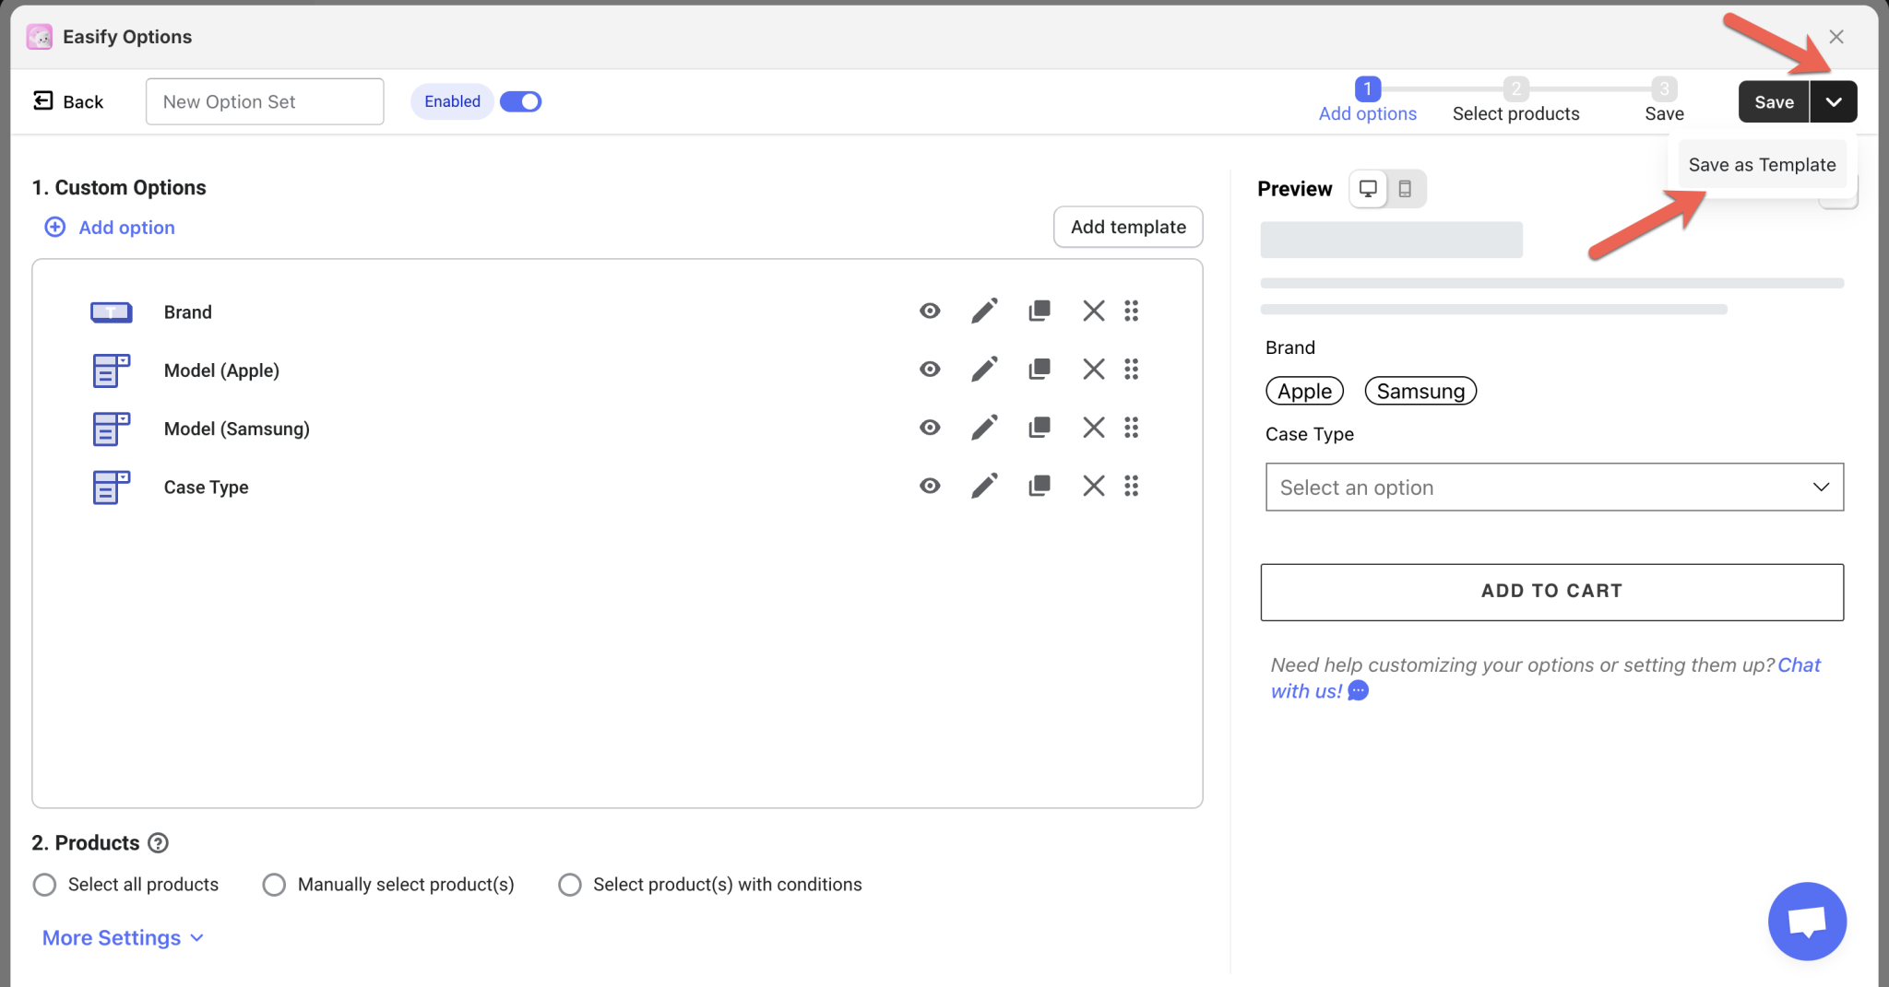1889x987 pixels.
Task: Disable the Enabled toggle for the option set
Action: tap(520, 101)
